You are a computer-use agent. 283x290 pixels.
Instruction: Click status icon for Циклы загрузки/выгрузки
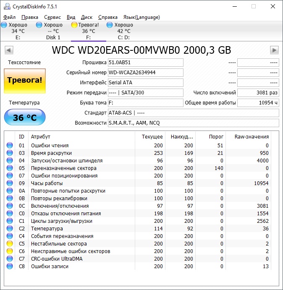(10, 221)
